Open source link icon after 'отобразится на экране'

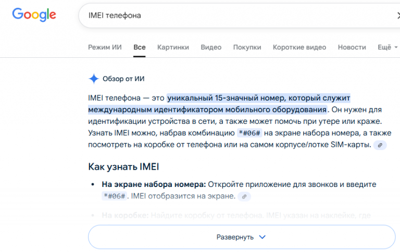coord(244,196)
